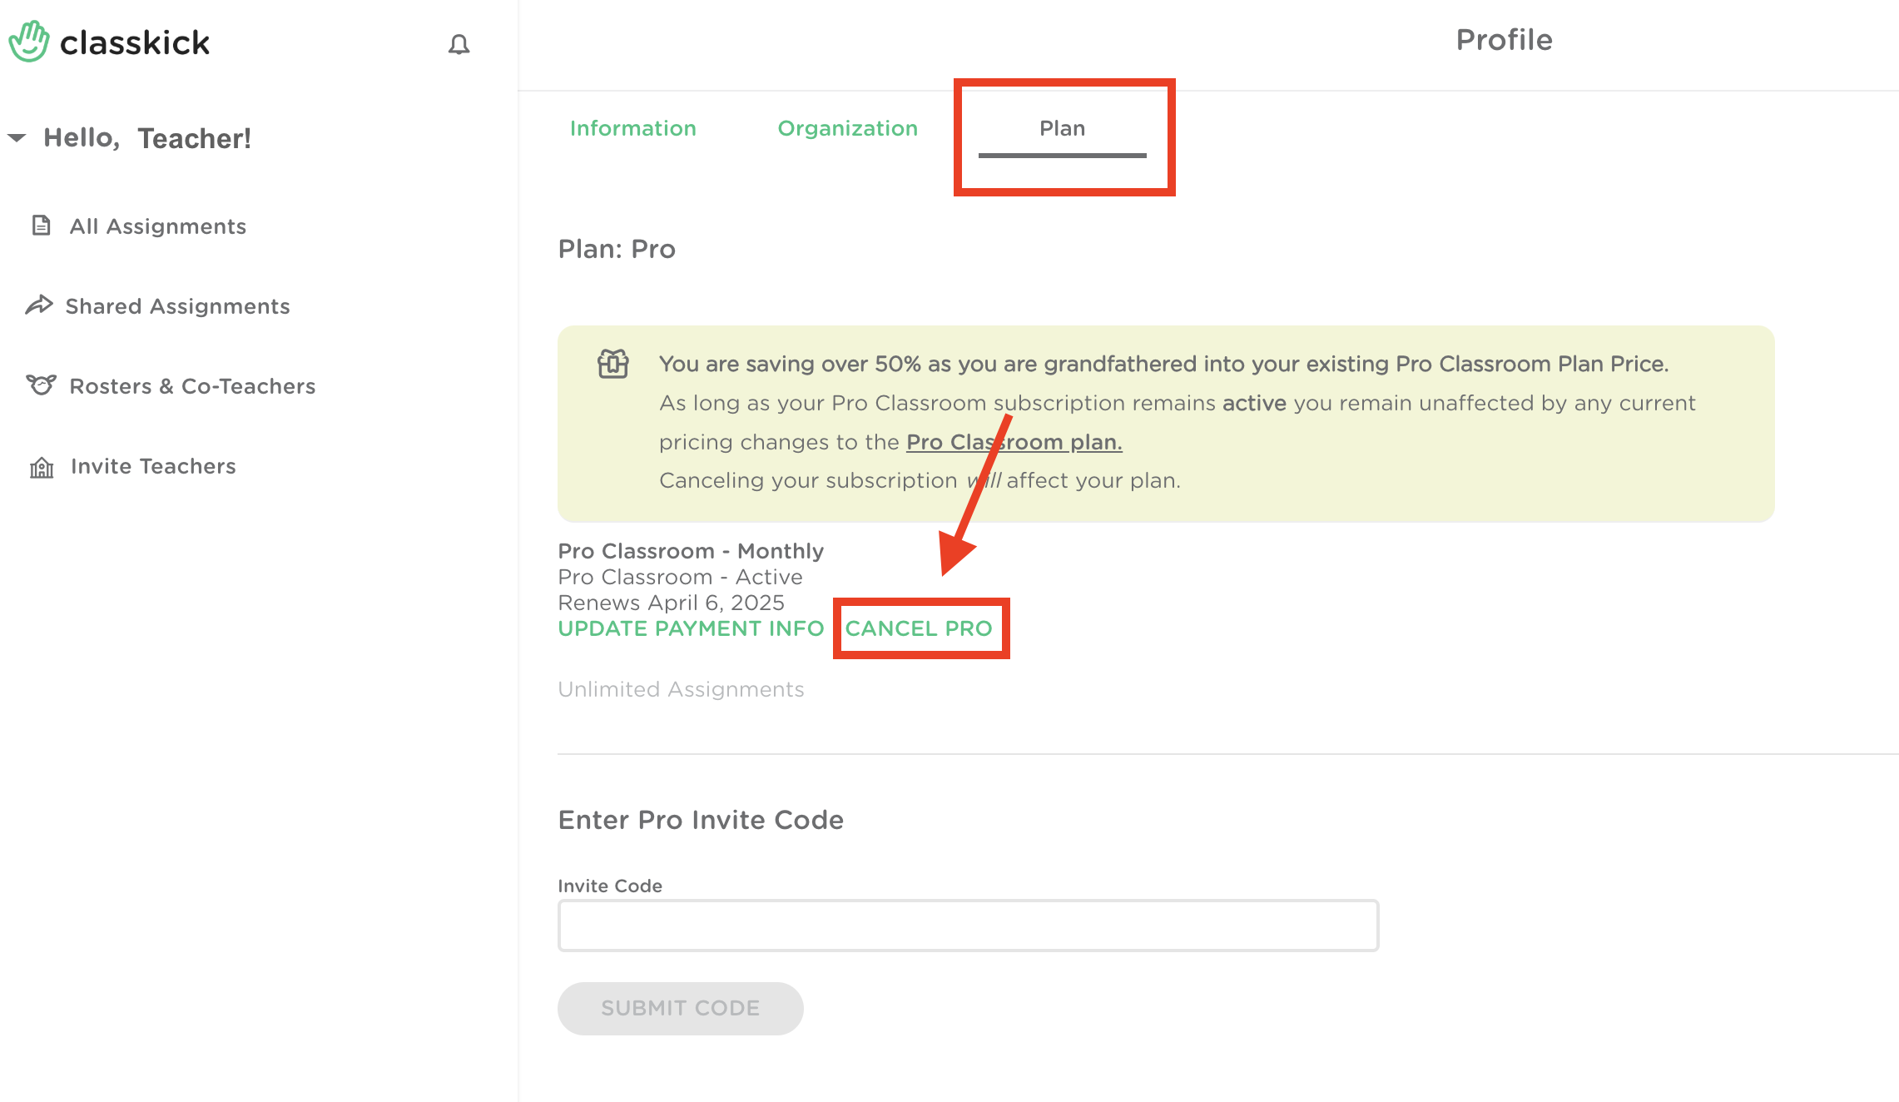Click UPDATE PAYMENT INFO
This screenshot has width=1899, height=1102.
point(691,628)
